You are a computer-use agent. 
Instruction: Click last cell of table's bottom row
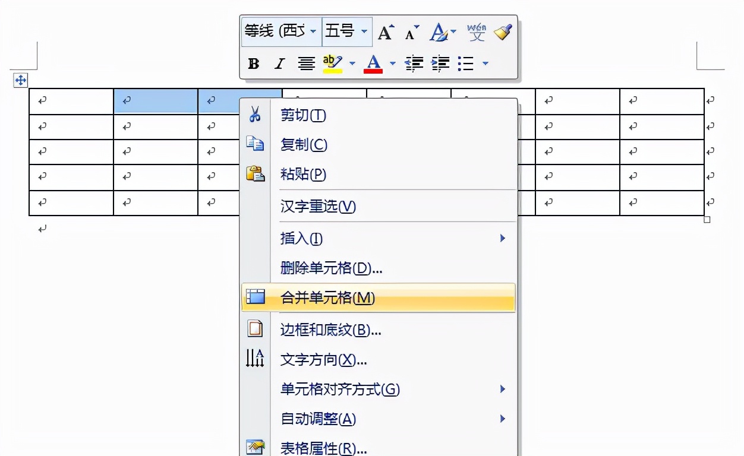coord(662,203)
